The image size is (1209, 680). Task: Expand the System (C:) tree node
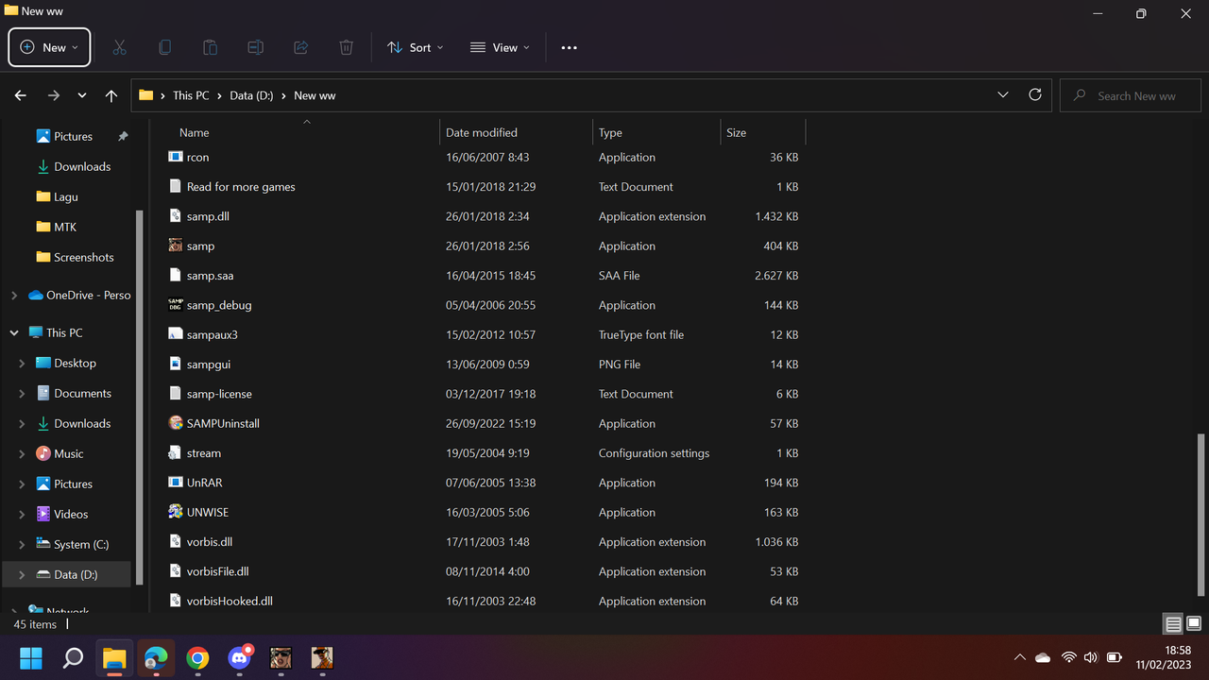coord(22,544)
